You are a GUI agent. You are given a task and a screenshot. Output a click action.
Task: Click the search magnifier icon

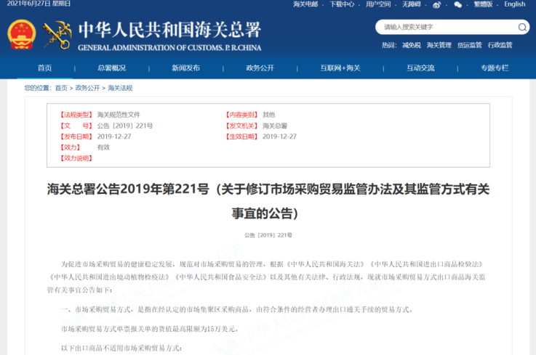[x=522, y=27]
